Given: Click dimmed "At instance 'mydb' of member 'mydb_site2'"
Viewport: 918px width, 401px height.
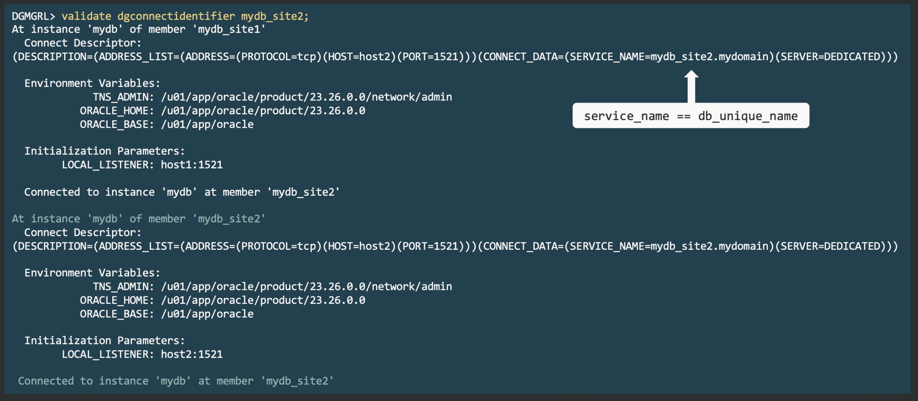Looking at the screenshot, I should click(138, 219).
